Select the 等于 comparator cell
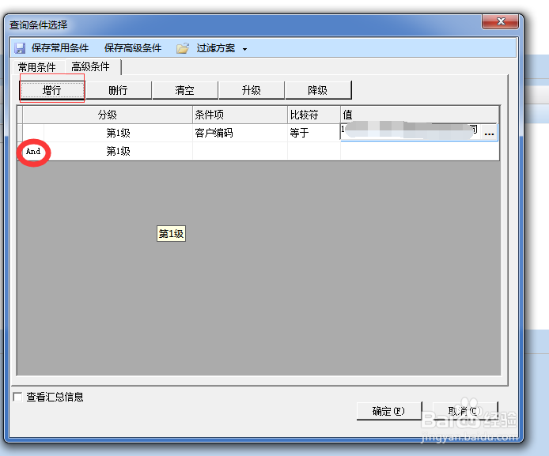Screen dimensions: 549x456 click(314, 133)
